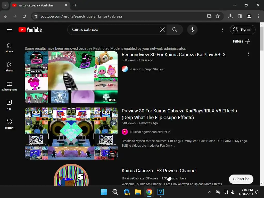Open Respondview 30 For Kairus Cabreza title

(x=174, y=55)
